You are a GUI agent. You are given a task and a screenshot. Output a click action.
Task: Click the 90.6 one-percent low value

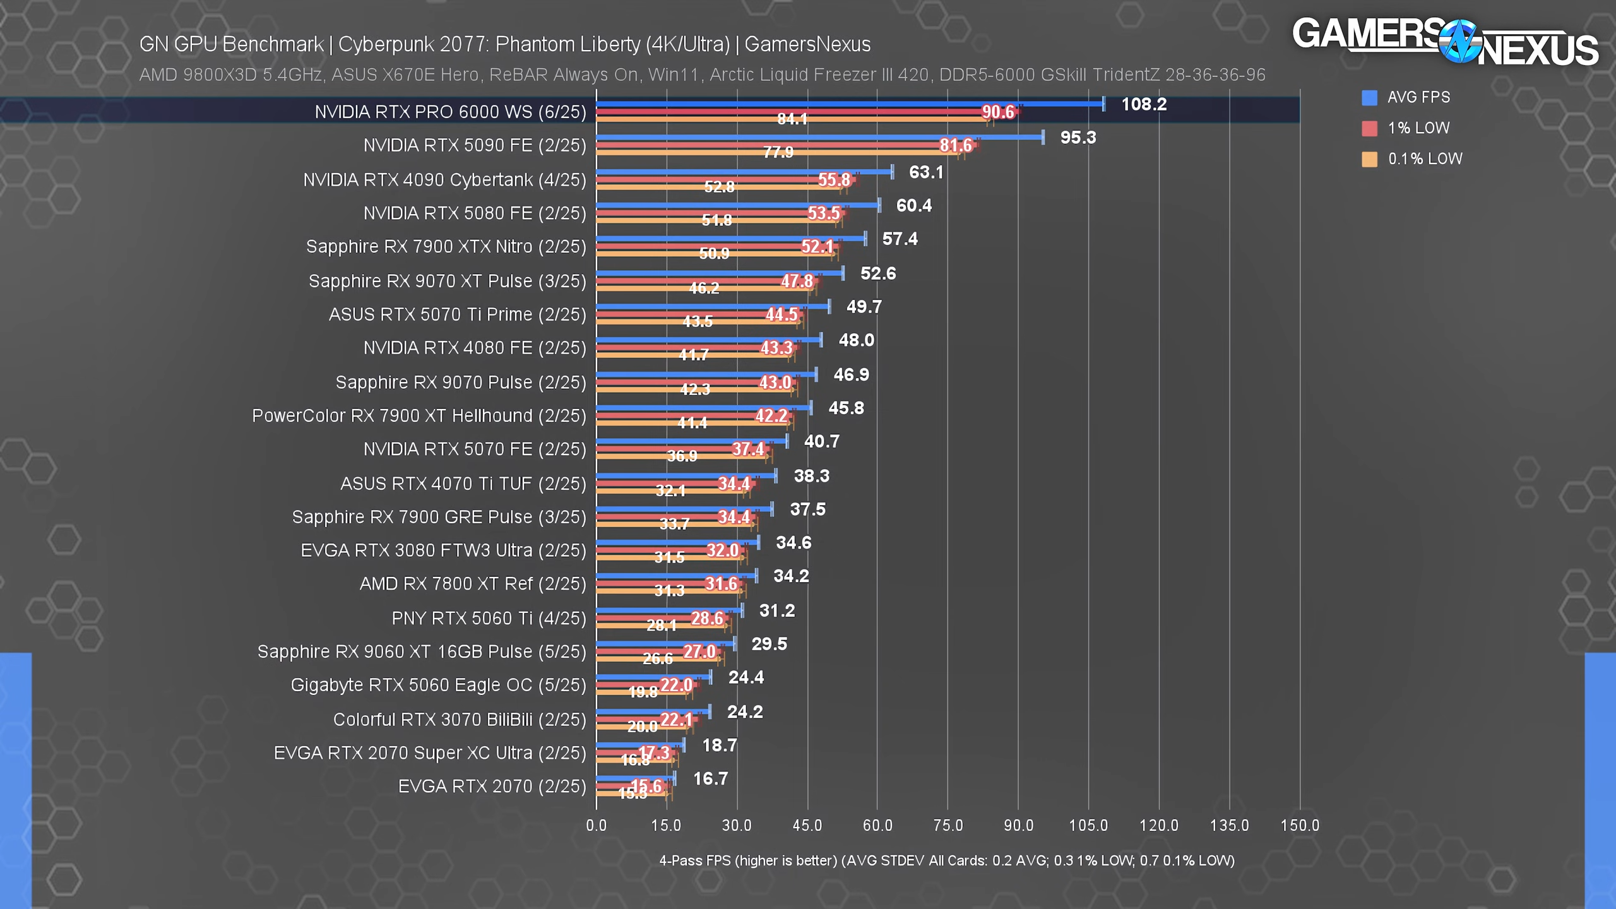[998, 112]
